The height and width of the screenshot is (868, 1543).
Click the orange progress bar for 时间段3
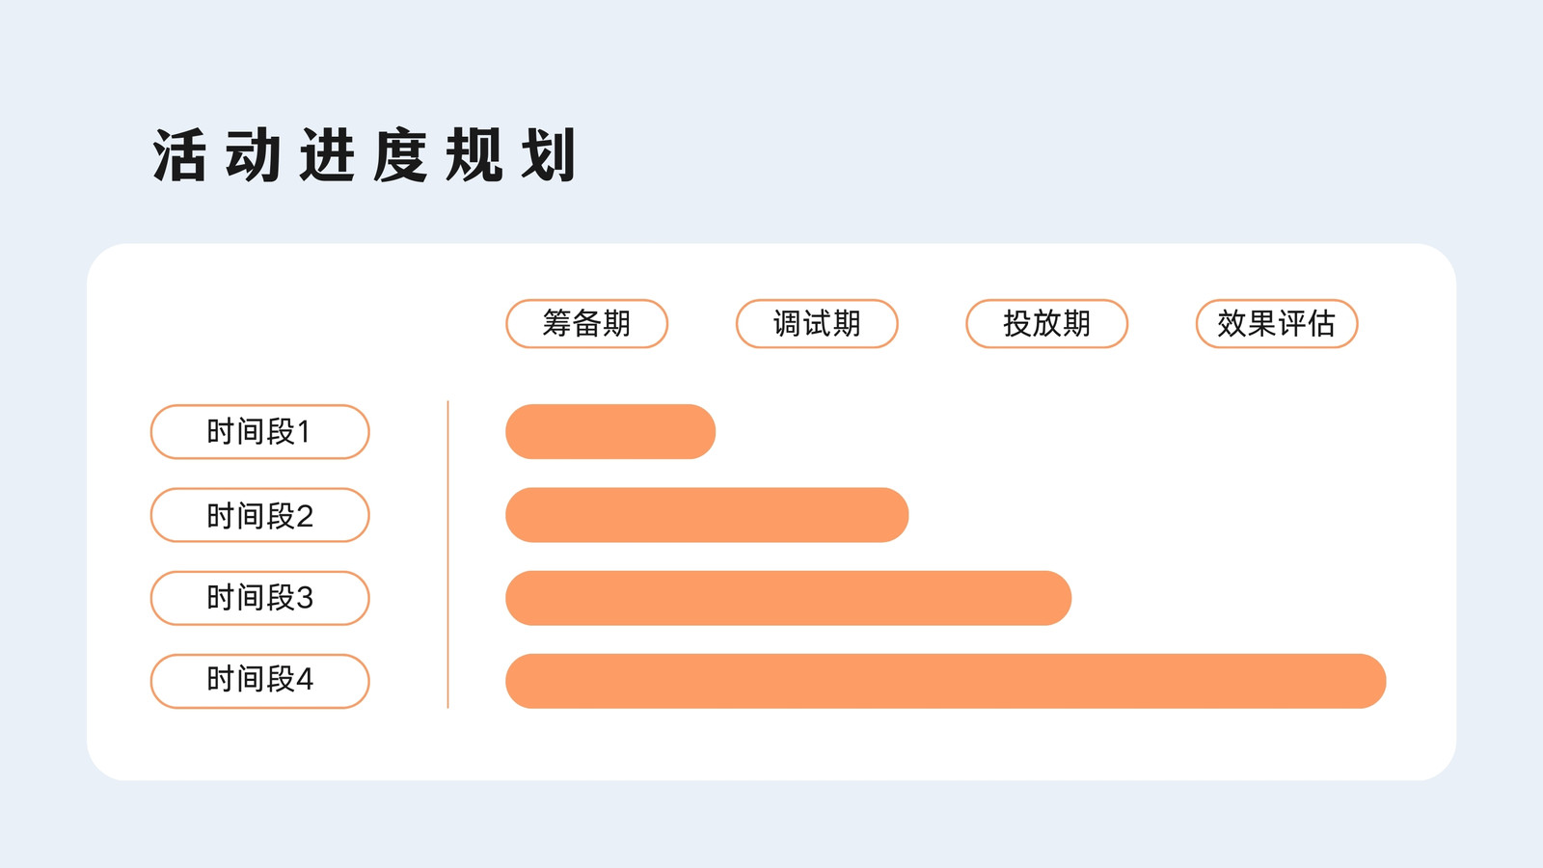coord(789,598)
